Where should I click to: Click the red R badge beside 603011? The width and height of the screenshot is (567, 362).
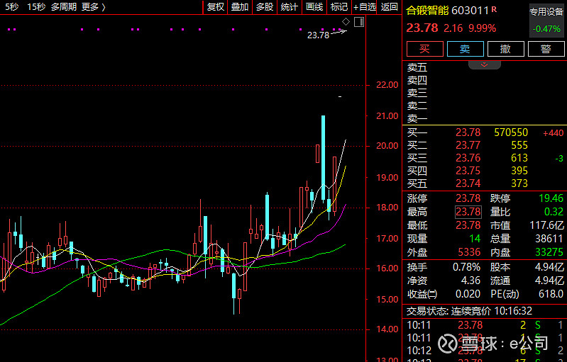tap(494, 10)
